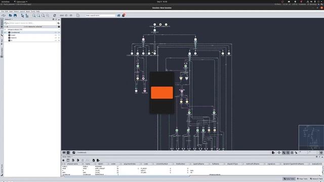Click new network from selection icon
The image size is (324, 182).
pos(78,16)
